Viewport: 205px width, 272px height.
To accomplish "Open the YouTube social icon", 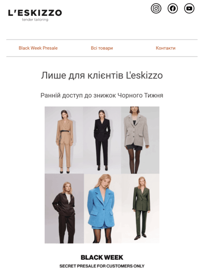I will (189, 8).
